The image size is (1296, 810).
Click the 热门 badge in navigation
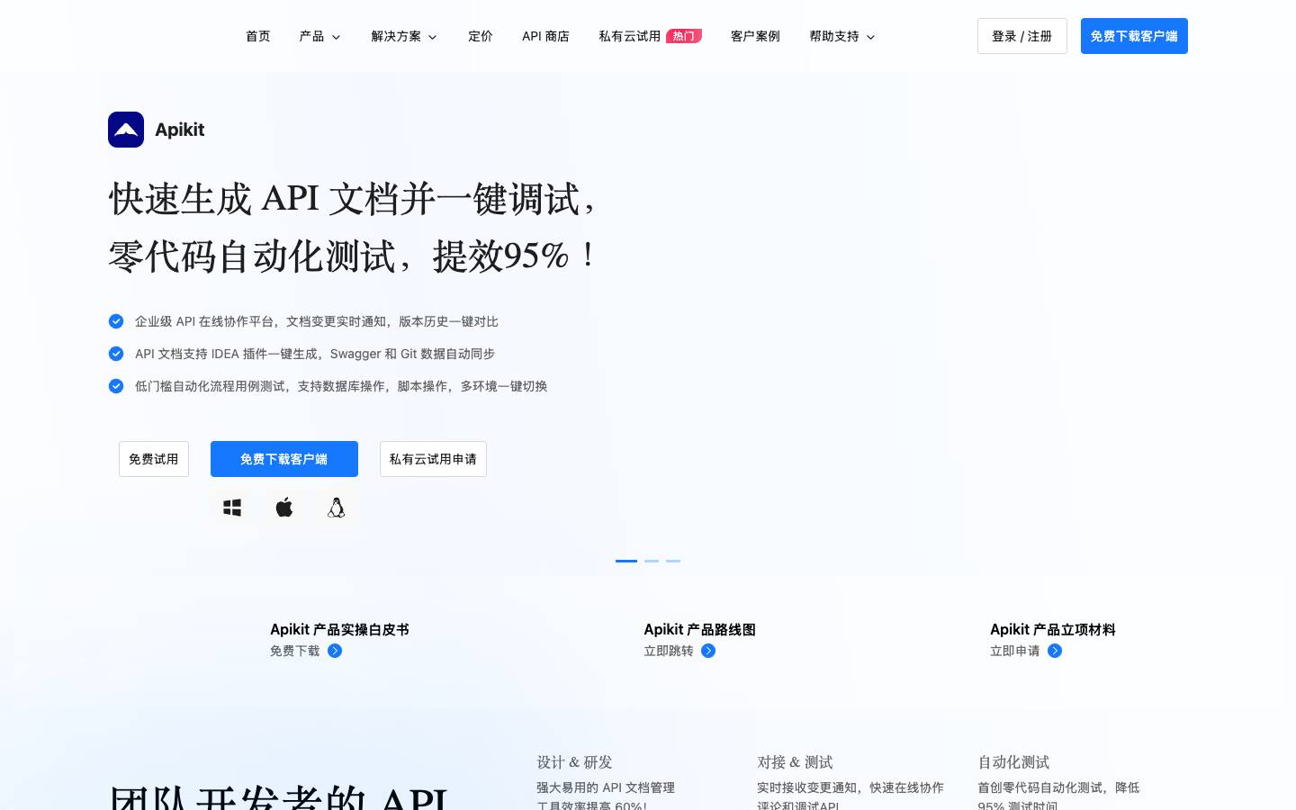[x=684, y=36]
